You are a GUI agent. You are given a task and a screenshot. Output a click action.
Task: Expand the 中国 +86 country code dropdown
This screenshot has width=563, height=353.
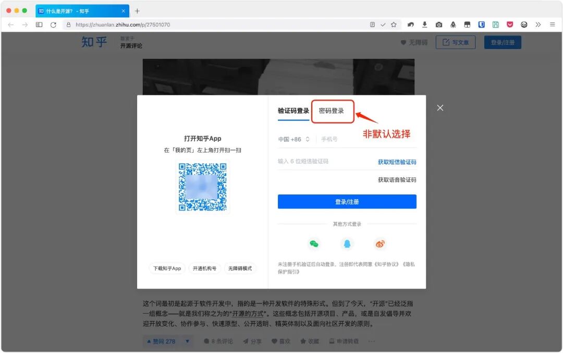click(293, 139)
